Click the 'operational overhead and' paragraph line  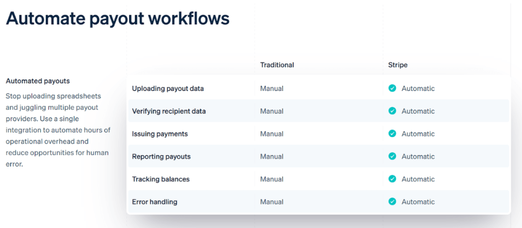47,142
